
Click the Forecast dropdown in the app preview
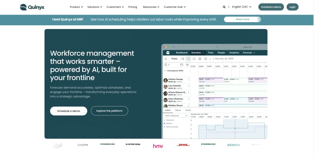(x=249, y=53)
